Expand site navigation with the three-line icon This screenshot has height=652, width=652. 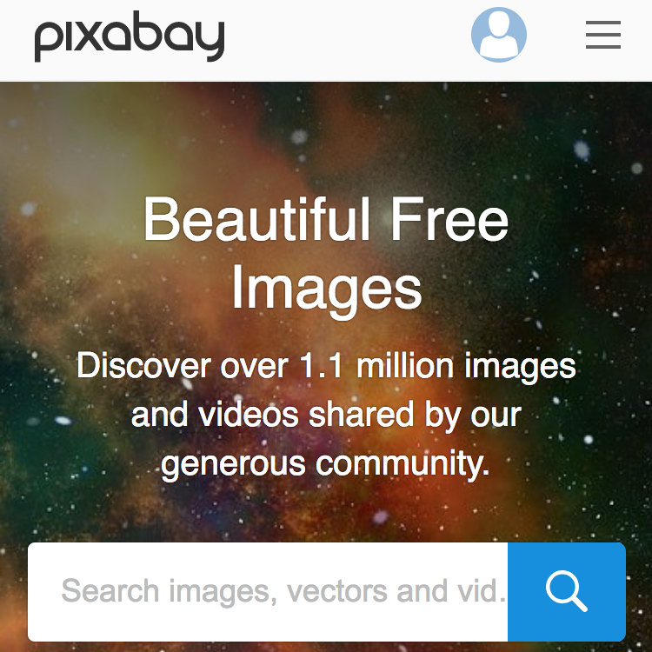603,35
